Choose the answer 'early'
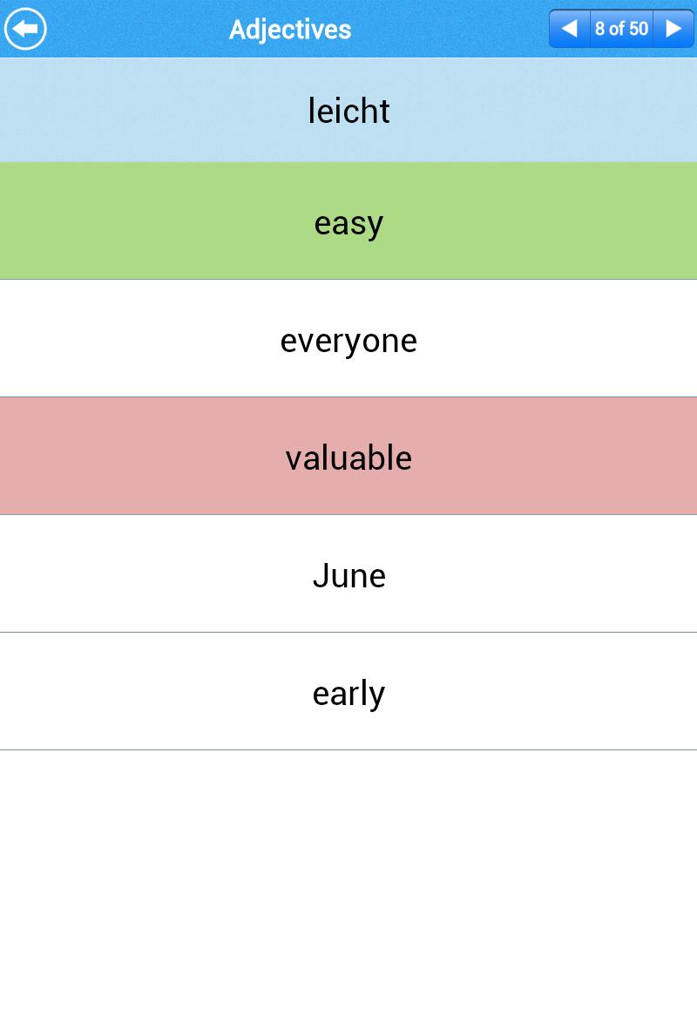Image resolution: width=697 pixels, height=1017 pixels. [348, 691]
